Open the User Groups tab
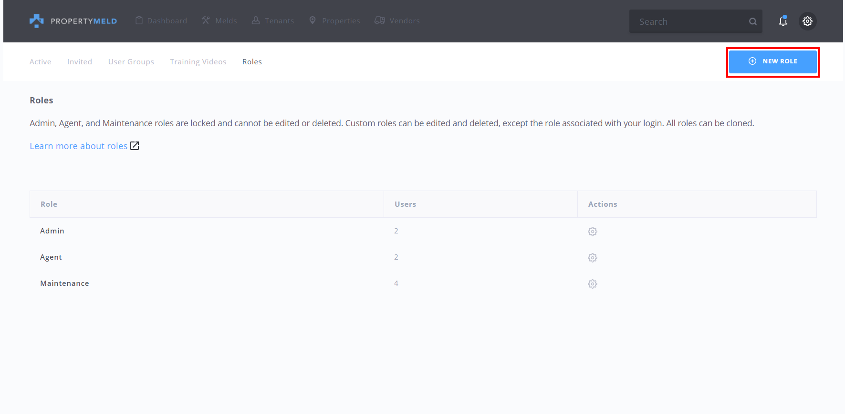 [x=131, y=62]
